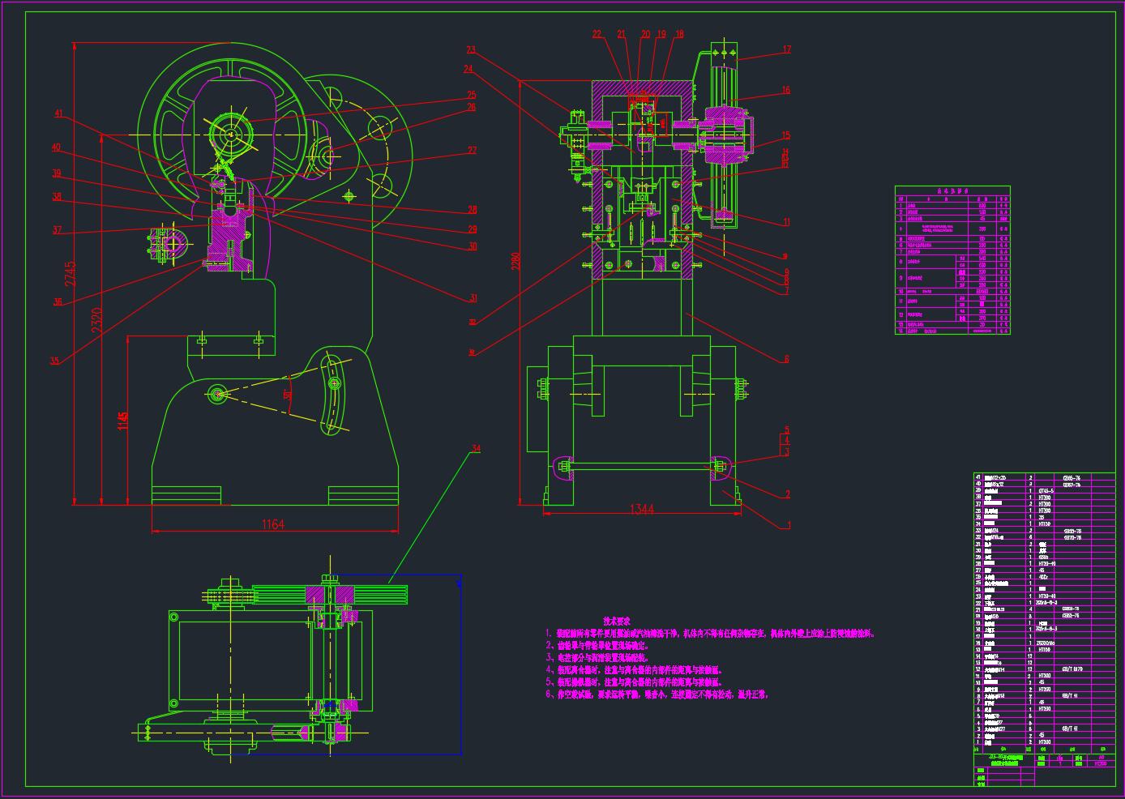This screenshot has width=1125, height=799.
Task: Select part callout number 34
Action: point(476,448)
